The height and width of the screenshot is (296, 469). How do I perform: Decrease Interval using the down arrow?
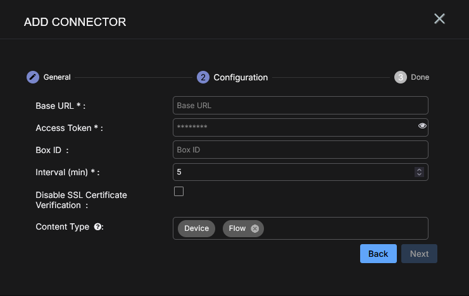point(419,174)
